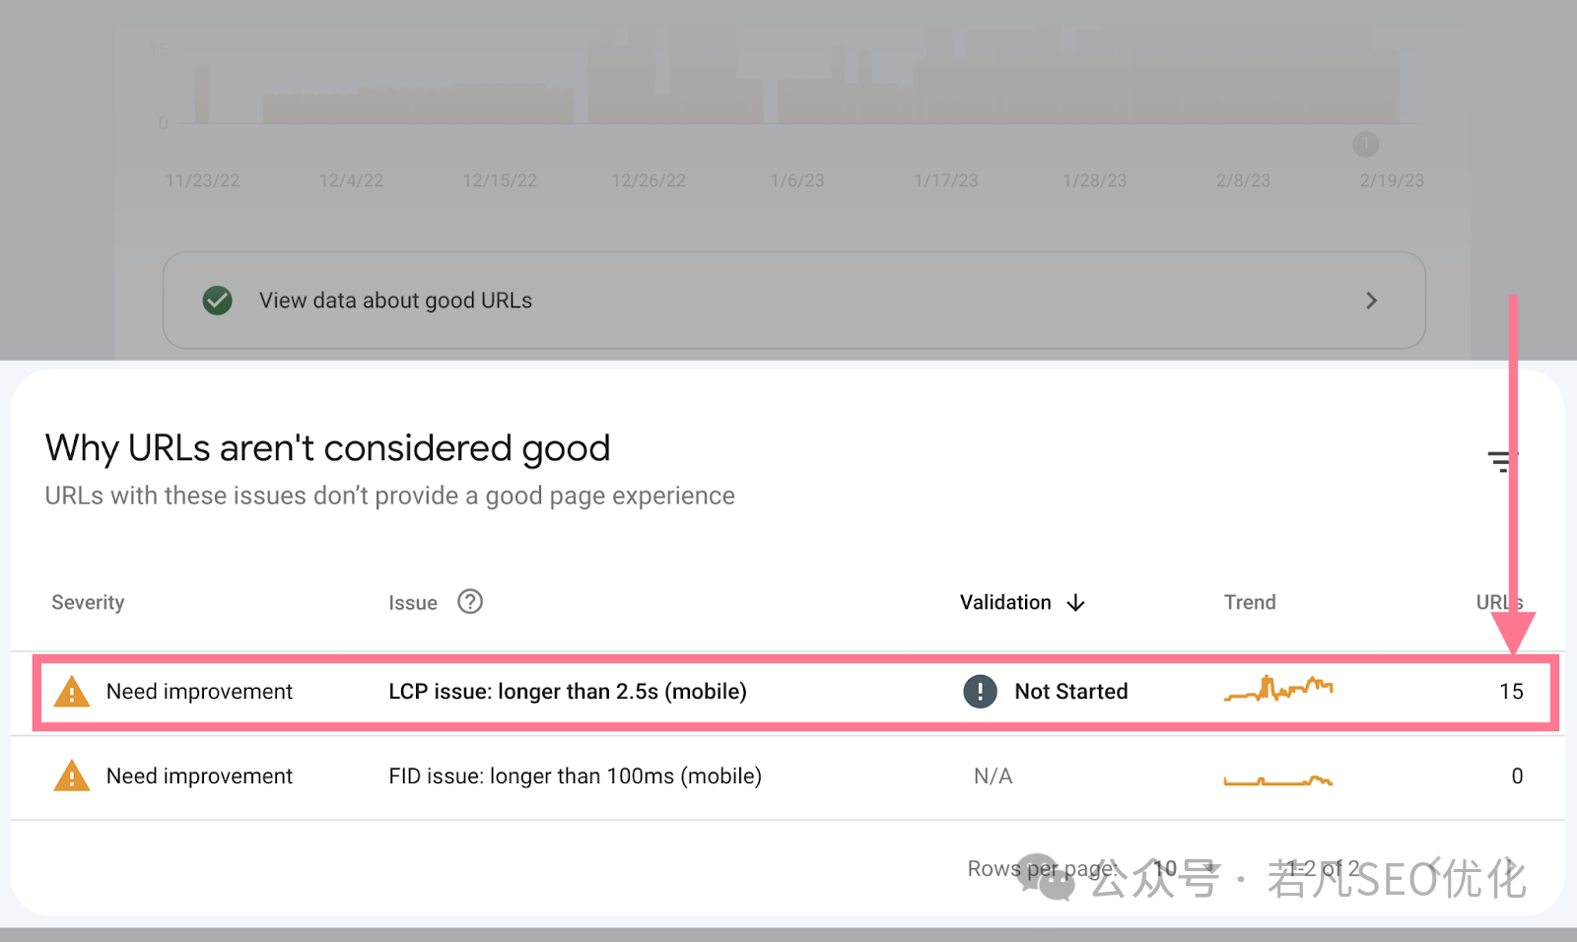Sort by Validation using the down arrow

[x=1075, y=602]
